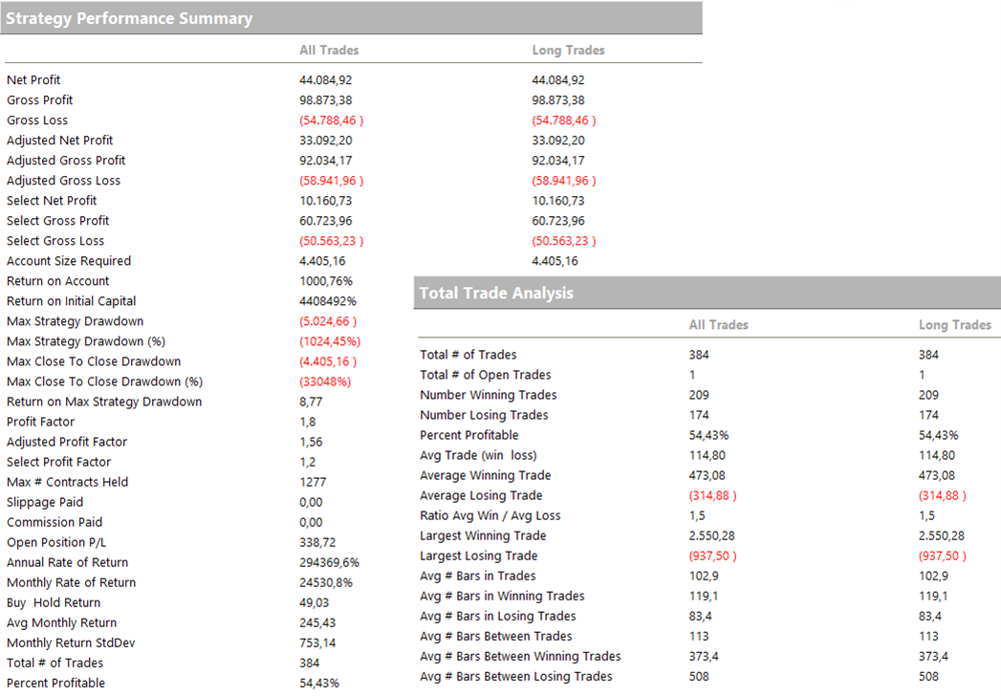1001x697 pixels.
Task: Click the Adjusted Profit Factor label
Action: (x=67, y=442)
